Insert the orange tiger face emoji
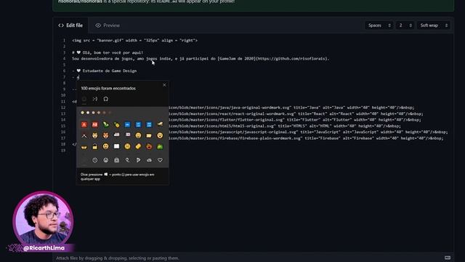Viewport: 465px width, 262px height. pyautogui.click(x=105, y=135)
